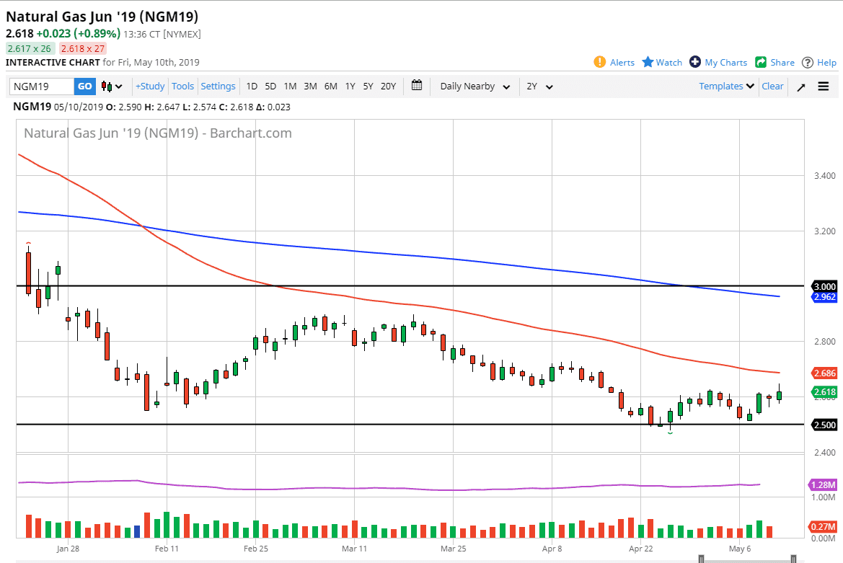Open the candlestick chart type dropdown
The width and height of the screenshot is (843, 563).
coord(112,87)
